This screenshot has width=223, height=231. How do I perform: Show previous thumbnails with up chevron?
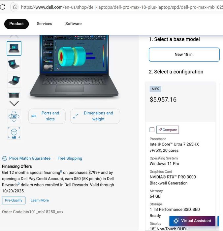[14, 36]
